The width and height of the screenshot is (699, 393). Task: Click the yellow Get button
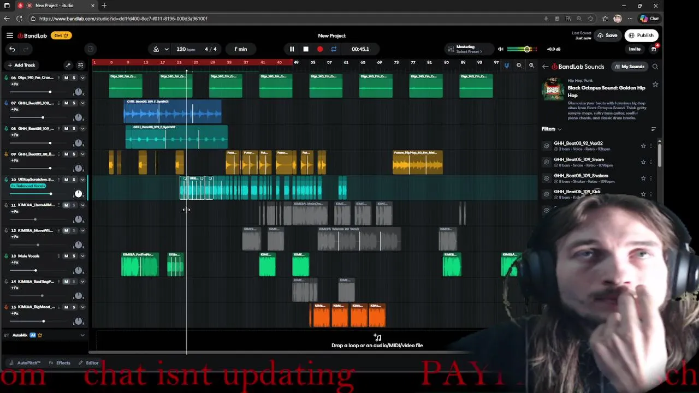tap(61, 35)
